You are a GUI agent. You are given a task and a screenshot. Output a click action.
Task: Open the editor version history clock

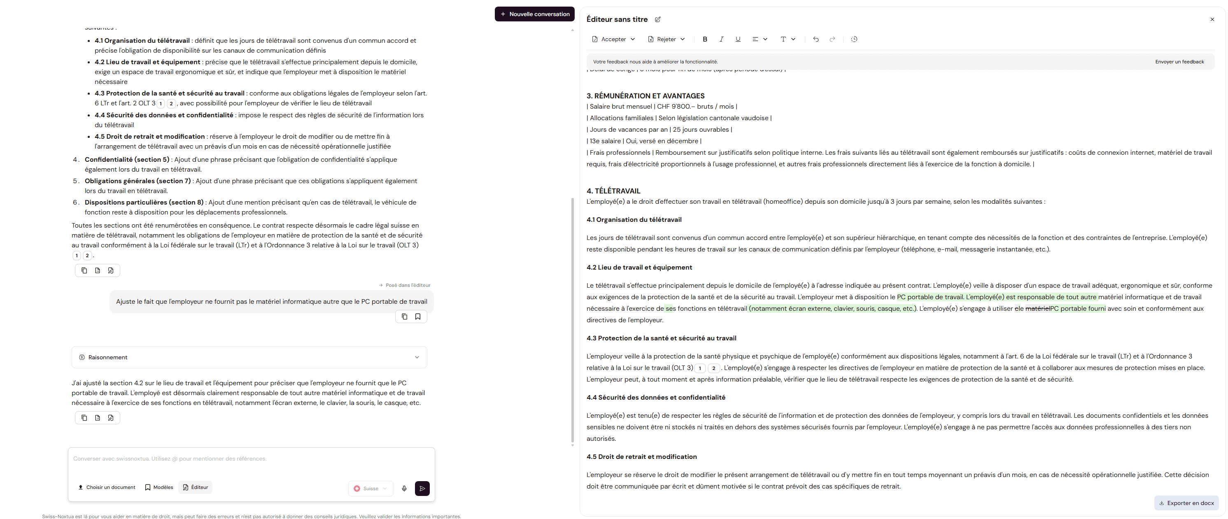click(x=854, y=39)
